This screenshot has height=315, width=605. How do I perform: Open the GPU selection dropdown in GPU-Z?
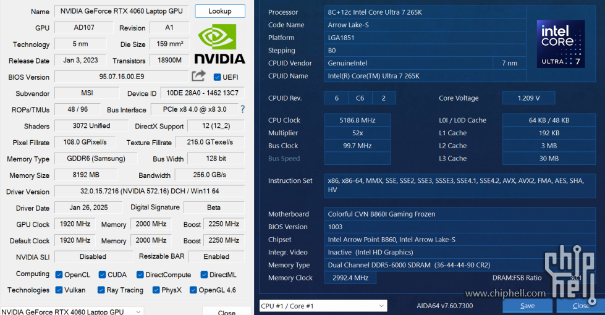(72, 311)
